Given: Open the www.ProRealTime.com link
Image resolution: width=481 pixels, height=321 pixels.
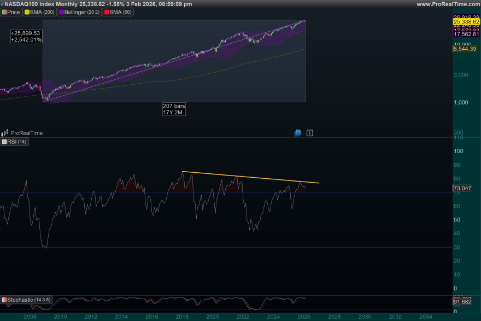Looking at the screenshot, I should click(x=449, y=3).
